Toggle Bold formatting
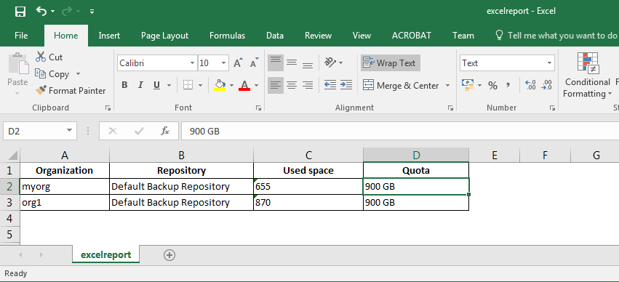Screen dimensions: 619x282 125,85
